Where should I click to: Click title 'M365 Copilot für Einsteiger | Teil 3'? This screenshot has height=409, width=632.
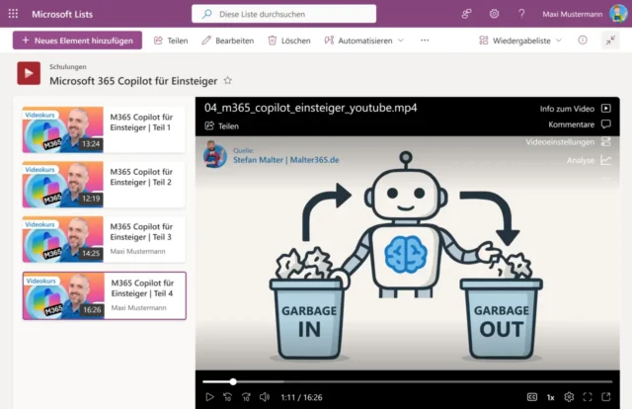point(141,232)
